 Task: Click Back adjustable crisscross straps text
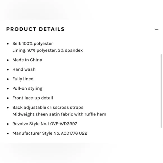tap(48, 107)
